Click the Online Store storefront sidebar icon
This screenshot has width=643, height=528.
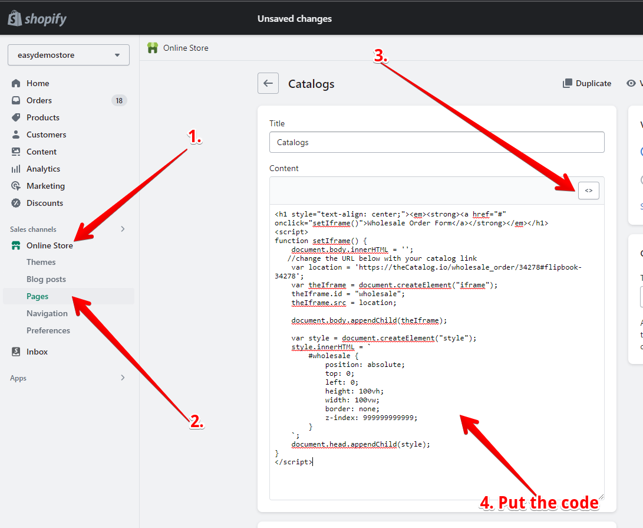[16, 245]
